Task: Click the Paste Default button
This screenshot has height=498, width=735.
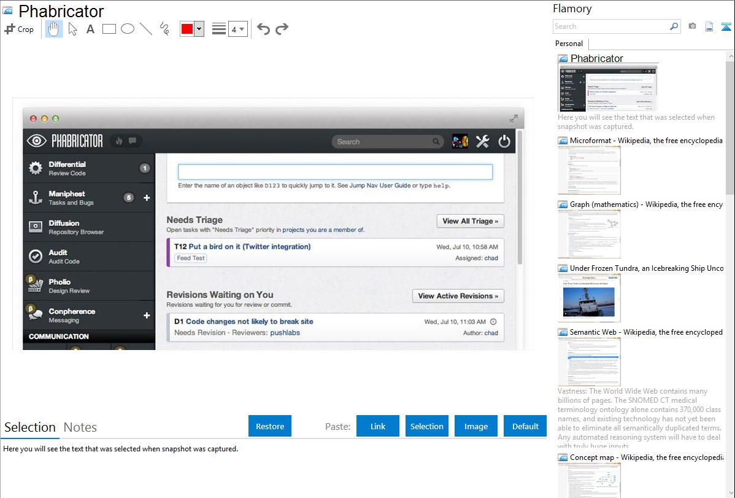Action: click(525, 426)
